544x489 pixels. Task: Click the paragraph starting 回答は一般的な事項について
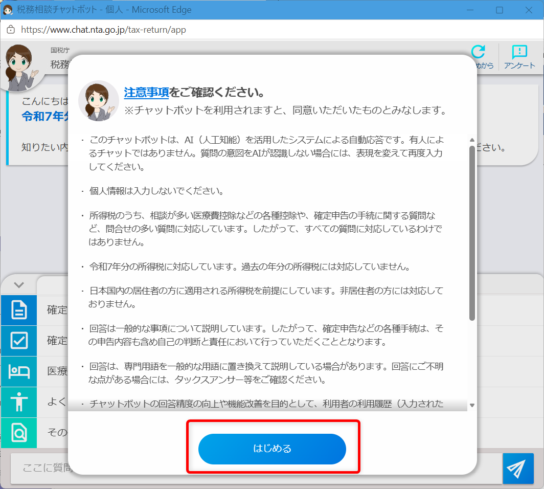266,335
